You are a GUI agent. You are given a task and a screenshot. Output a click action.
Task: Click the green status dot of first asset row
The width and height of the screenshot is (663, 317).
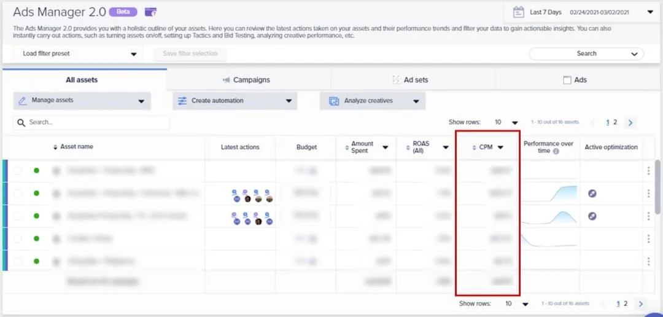click(36, 171)
